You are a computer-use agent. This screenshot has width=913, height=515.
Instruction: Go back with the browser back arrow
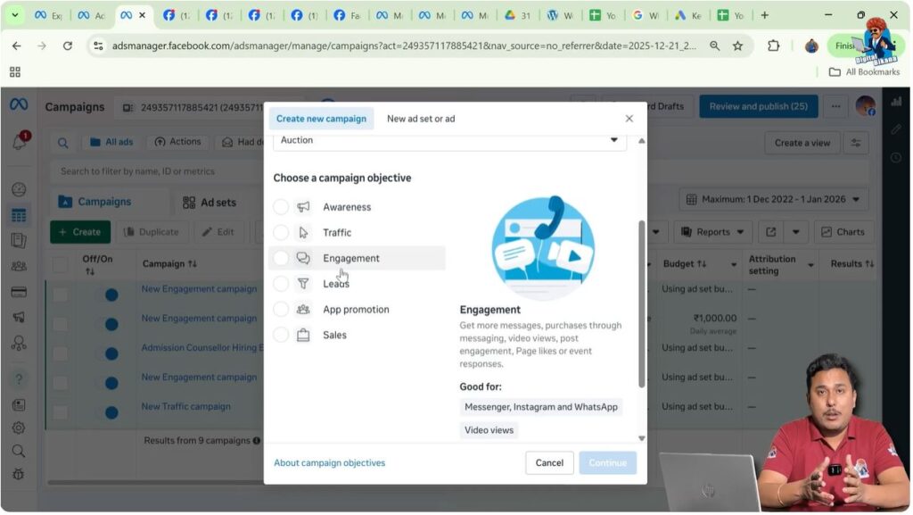click(16, 46)
